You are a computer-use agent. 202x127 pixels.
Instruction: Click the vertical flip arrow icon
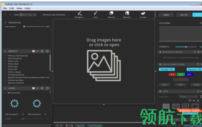[x=198, y=101]
